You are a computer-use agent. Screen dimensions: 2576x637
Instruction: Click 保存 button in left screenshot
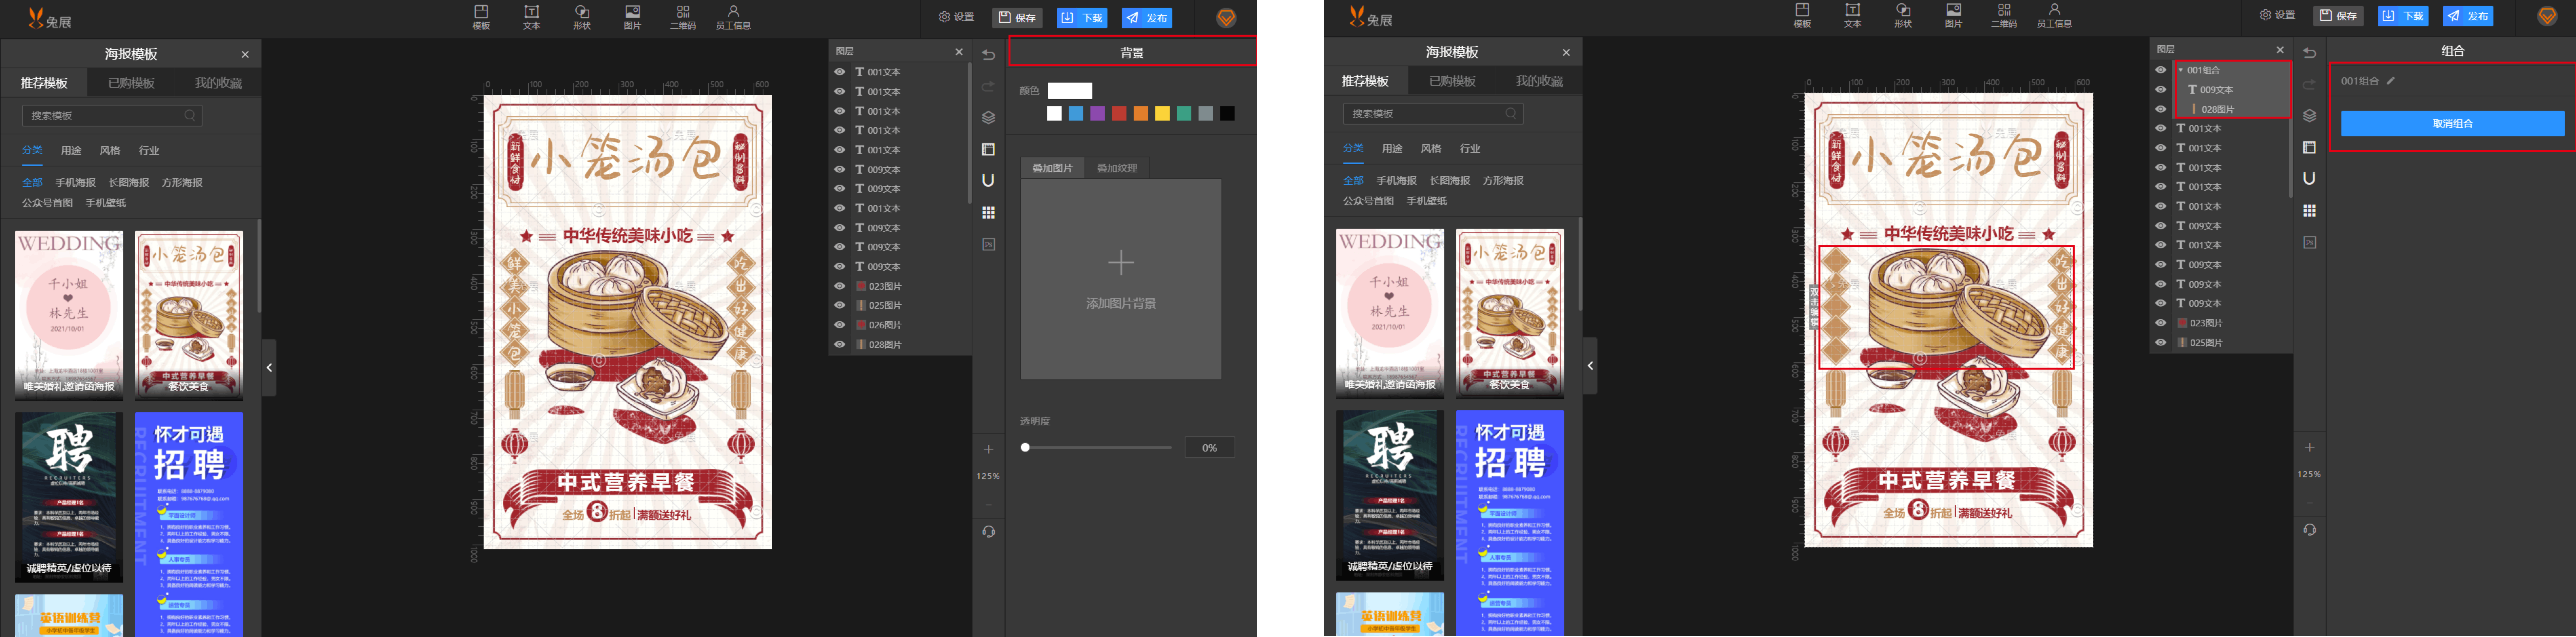pos(1017,18)
